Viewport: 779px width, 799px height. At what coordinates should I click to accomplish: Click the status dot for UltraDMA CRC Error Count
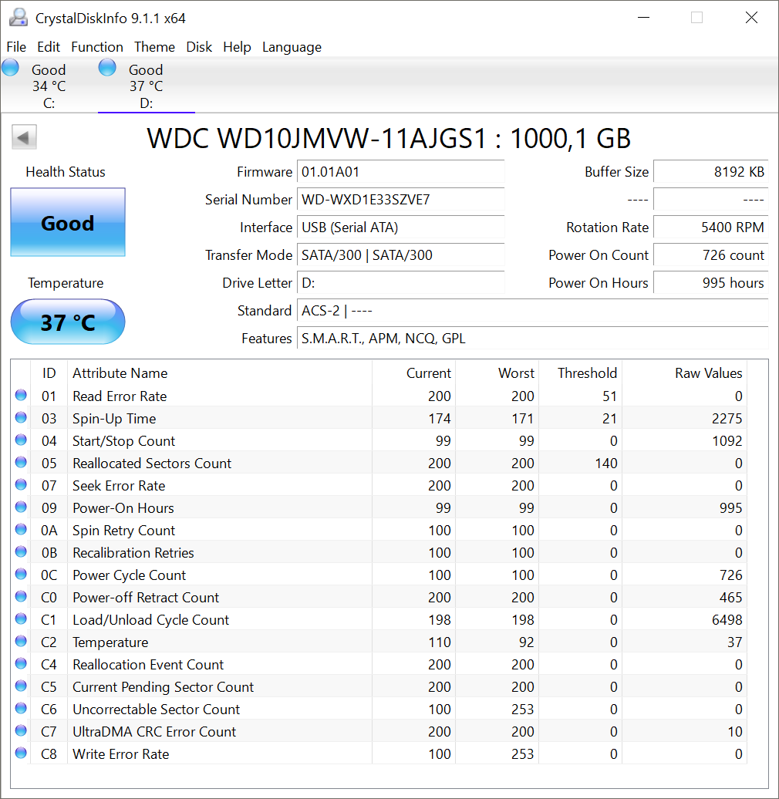click(21, 730)
